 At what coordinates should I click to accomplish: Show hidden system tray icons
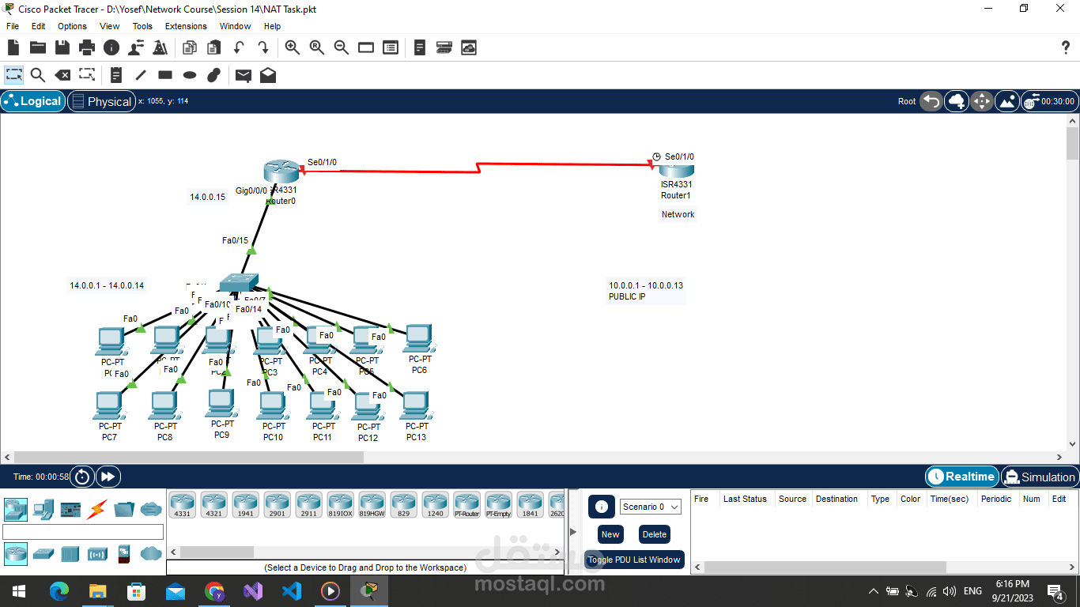873,591
